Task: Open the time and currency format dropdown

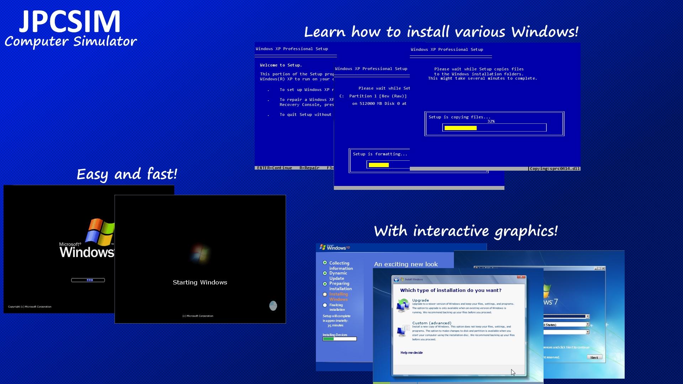Action: [x=588, y=324]
